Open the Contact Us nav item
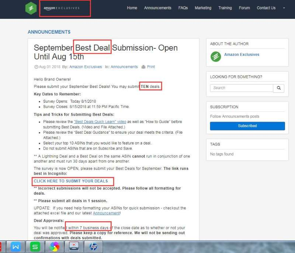Viewport: 295px width, 253px height. click(x=266, y=8)
